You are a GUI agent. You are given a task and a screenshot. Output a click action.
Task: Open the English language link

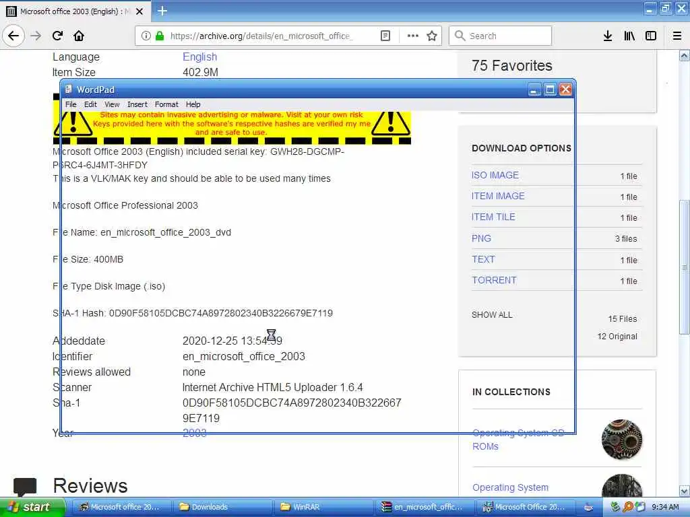point(199,57)
